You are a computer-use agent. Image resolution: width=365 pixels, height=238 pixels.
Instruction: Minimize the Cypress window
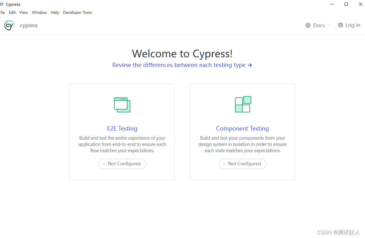[332, 4]
